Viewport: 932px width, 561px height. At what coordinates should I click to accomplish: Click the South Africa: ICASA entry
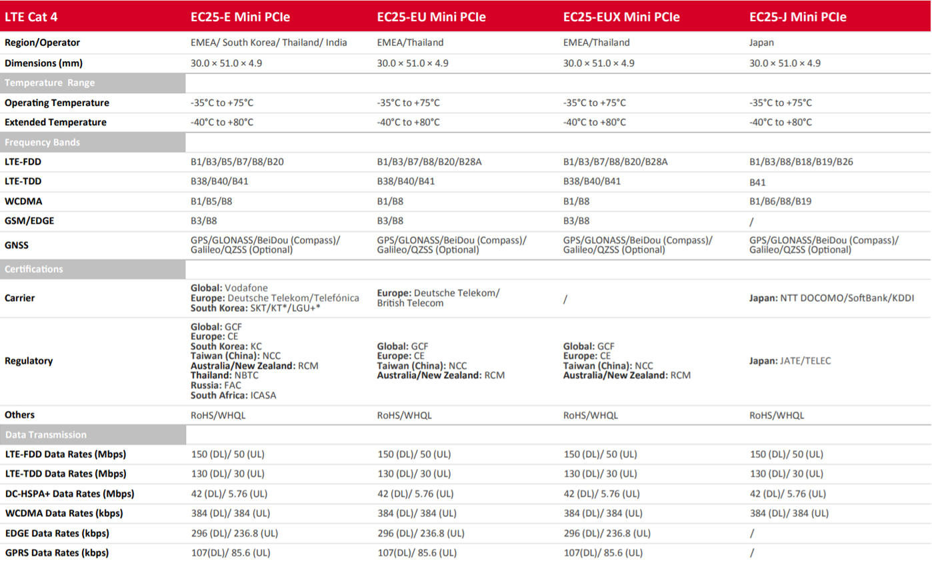(233, 395)
